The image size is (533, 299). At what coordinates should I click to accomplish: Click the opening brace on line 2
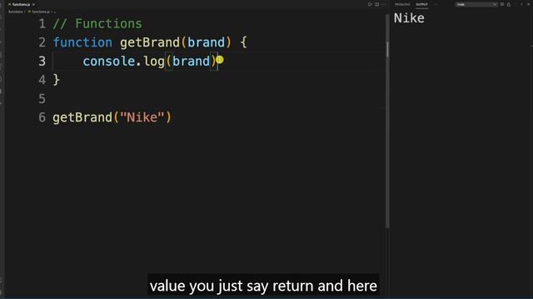click(x=243, y=42)
